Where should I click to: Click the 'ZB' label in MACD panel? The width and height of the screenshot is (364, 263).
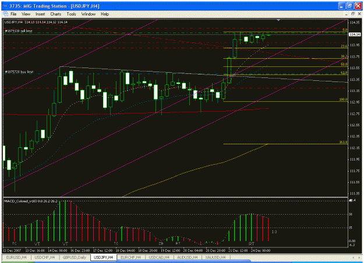(x=161, y=243)
